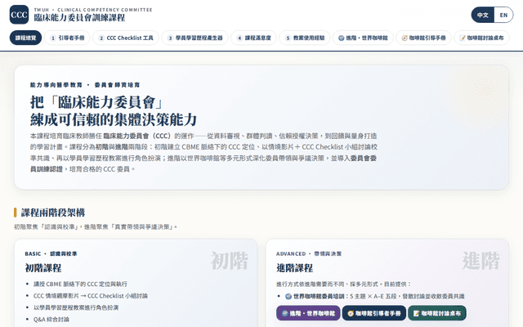The width and height of the screenshot is (523, 327).
Task: Click the CCC 情境觀摩影片 bullet item
Action: (91, 296)
